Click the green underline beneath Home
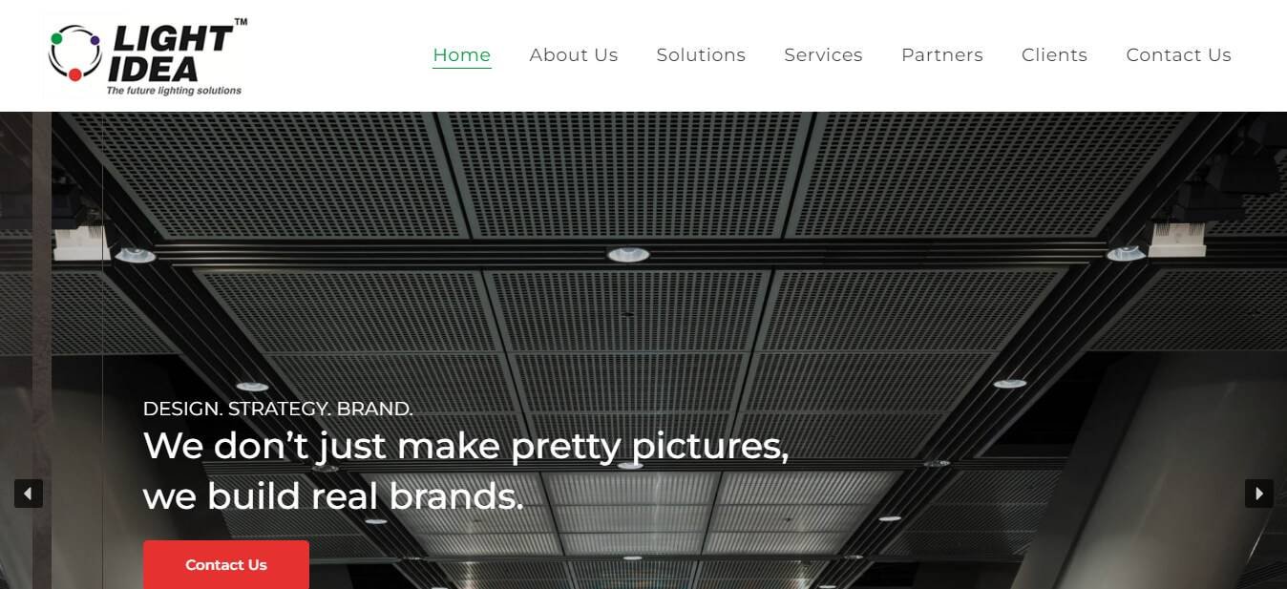1287x589 pixels. 462,68
